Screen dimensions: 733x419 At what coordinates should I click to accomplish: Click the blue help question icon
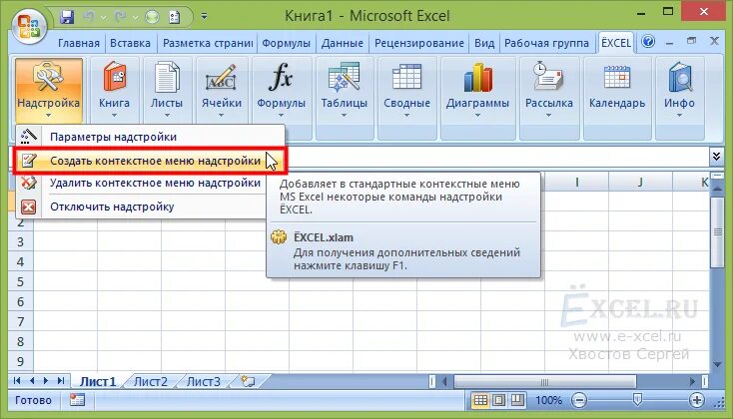(648, 42)
